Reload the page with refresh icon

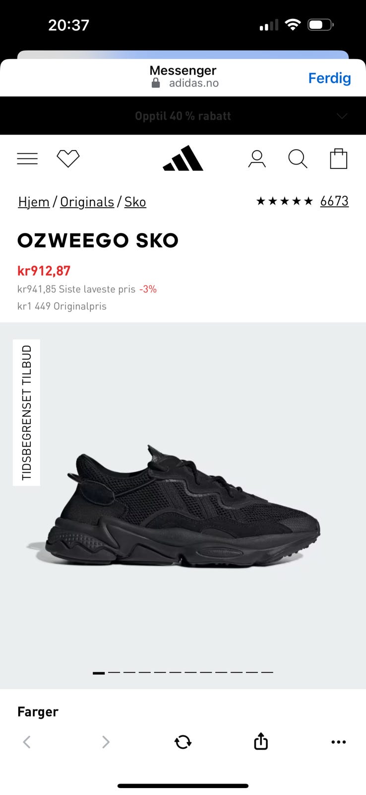pos(183,742)
